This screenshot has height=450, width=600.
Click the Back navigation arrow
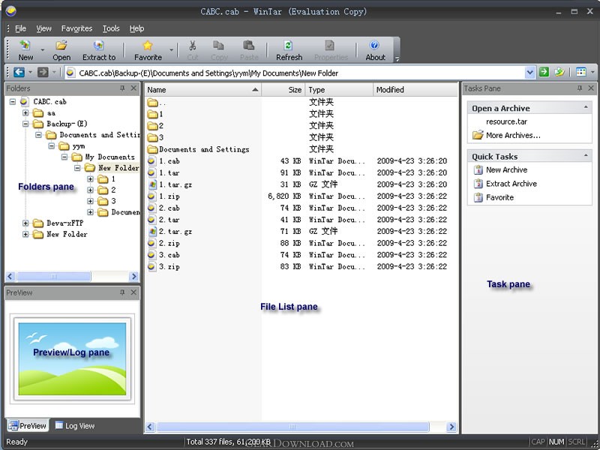[19, 72]
